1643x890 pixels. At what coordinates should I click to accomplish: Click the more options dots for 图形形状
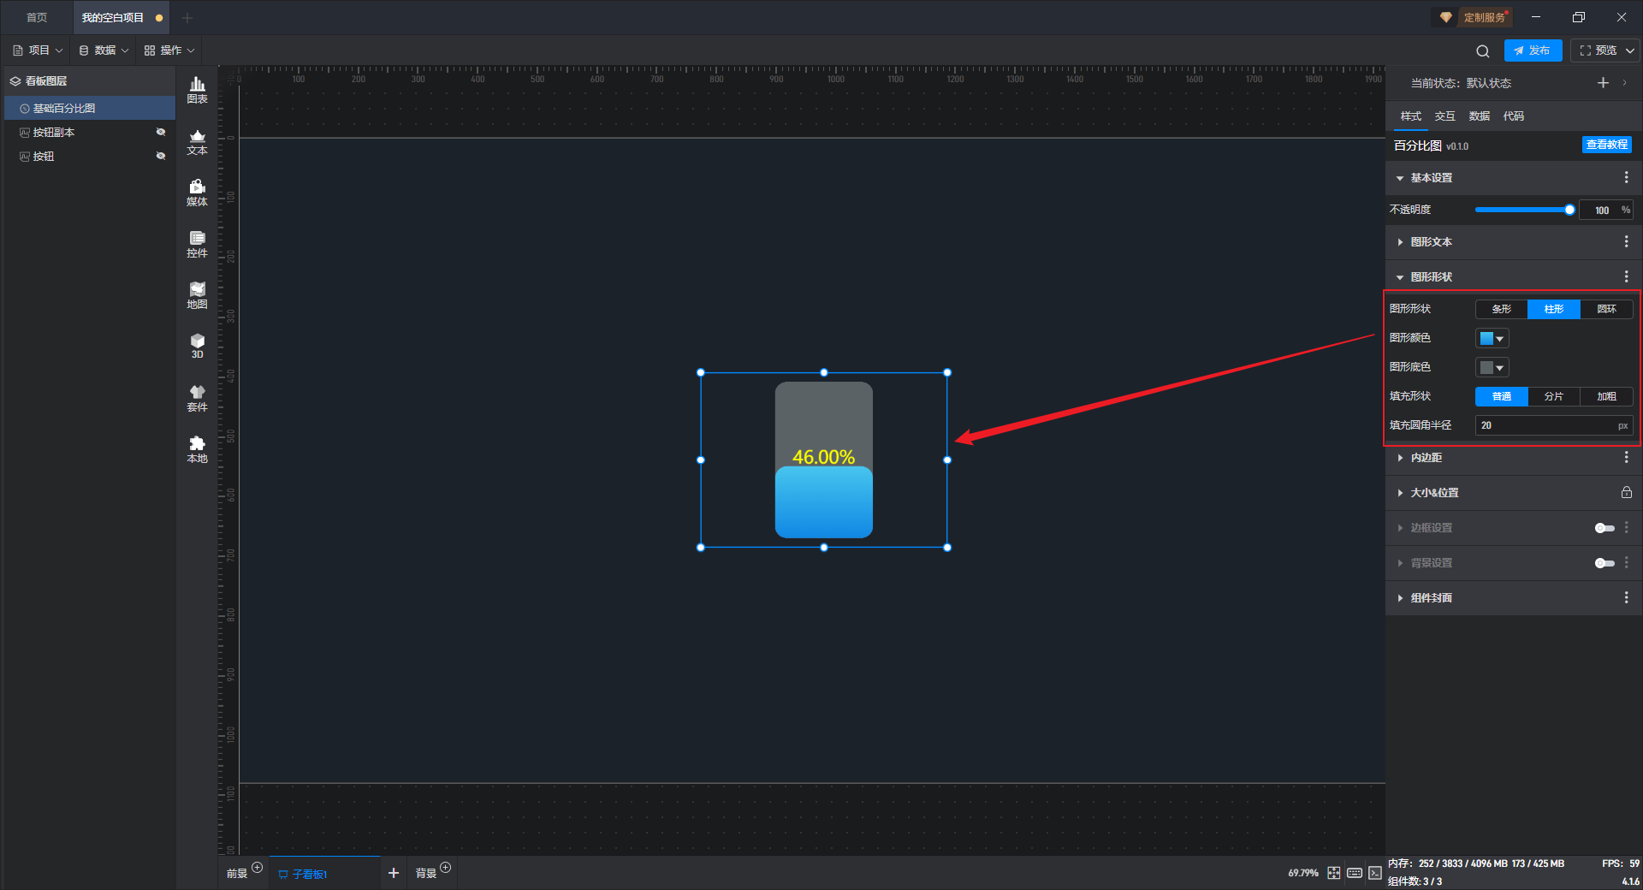click(1626, 276)
